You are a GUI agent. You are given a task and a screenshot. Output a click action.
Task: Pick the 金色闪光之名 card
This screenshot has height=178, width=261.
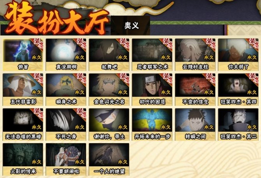click(x=109, y=90)
